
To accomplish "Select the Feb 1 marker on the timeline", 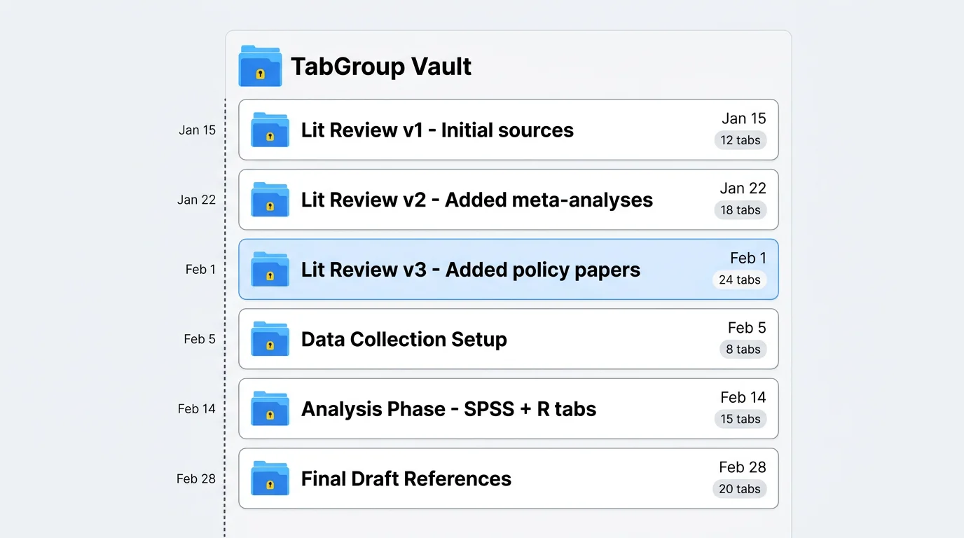I will pyautogui.click(x=201, y=269).
